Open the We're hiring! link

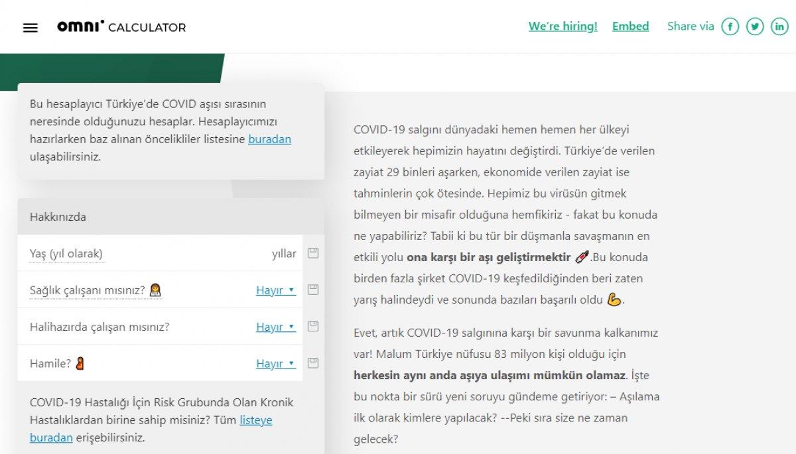click(563, 26)
